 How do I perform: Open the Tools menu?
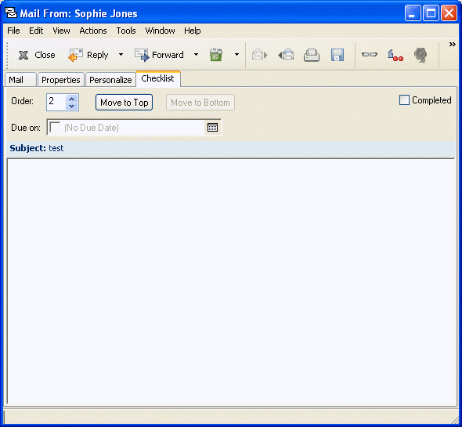tap(126, 31)
